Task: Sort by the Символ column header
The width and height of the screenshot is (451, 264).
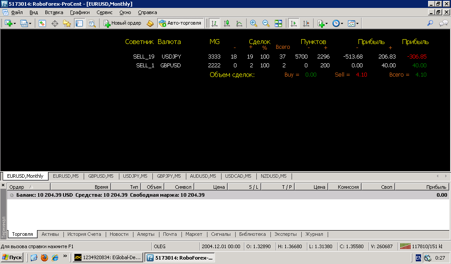Action: click(179, 187)
